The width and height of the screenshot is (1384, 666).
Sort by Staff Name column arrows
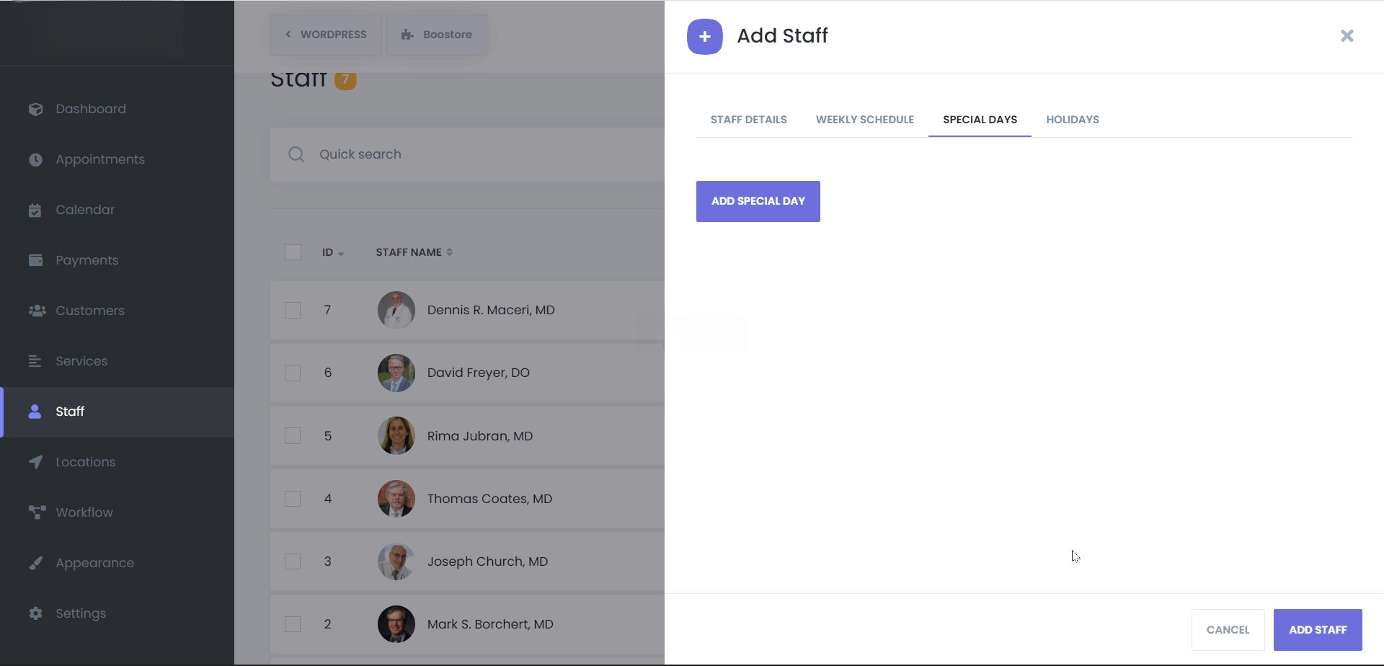[450, 252]
